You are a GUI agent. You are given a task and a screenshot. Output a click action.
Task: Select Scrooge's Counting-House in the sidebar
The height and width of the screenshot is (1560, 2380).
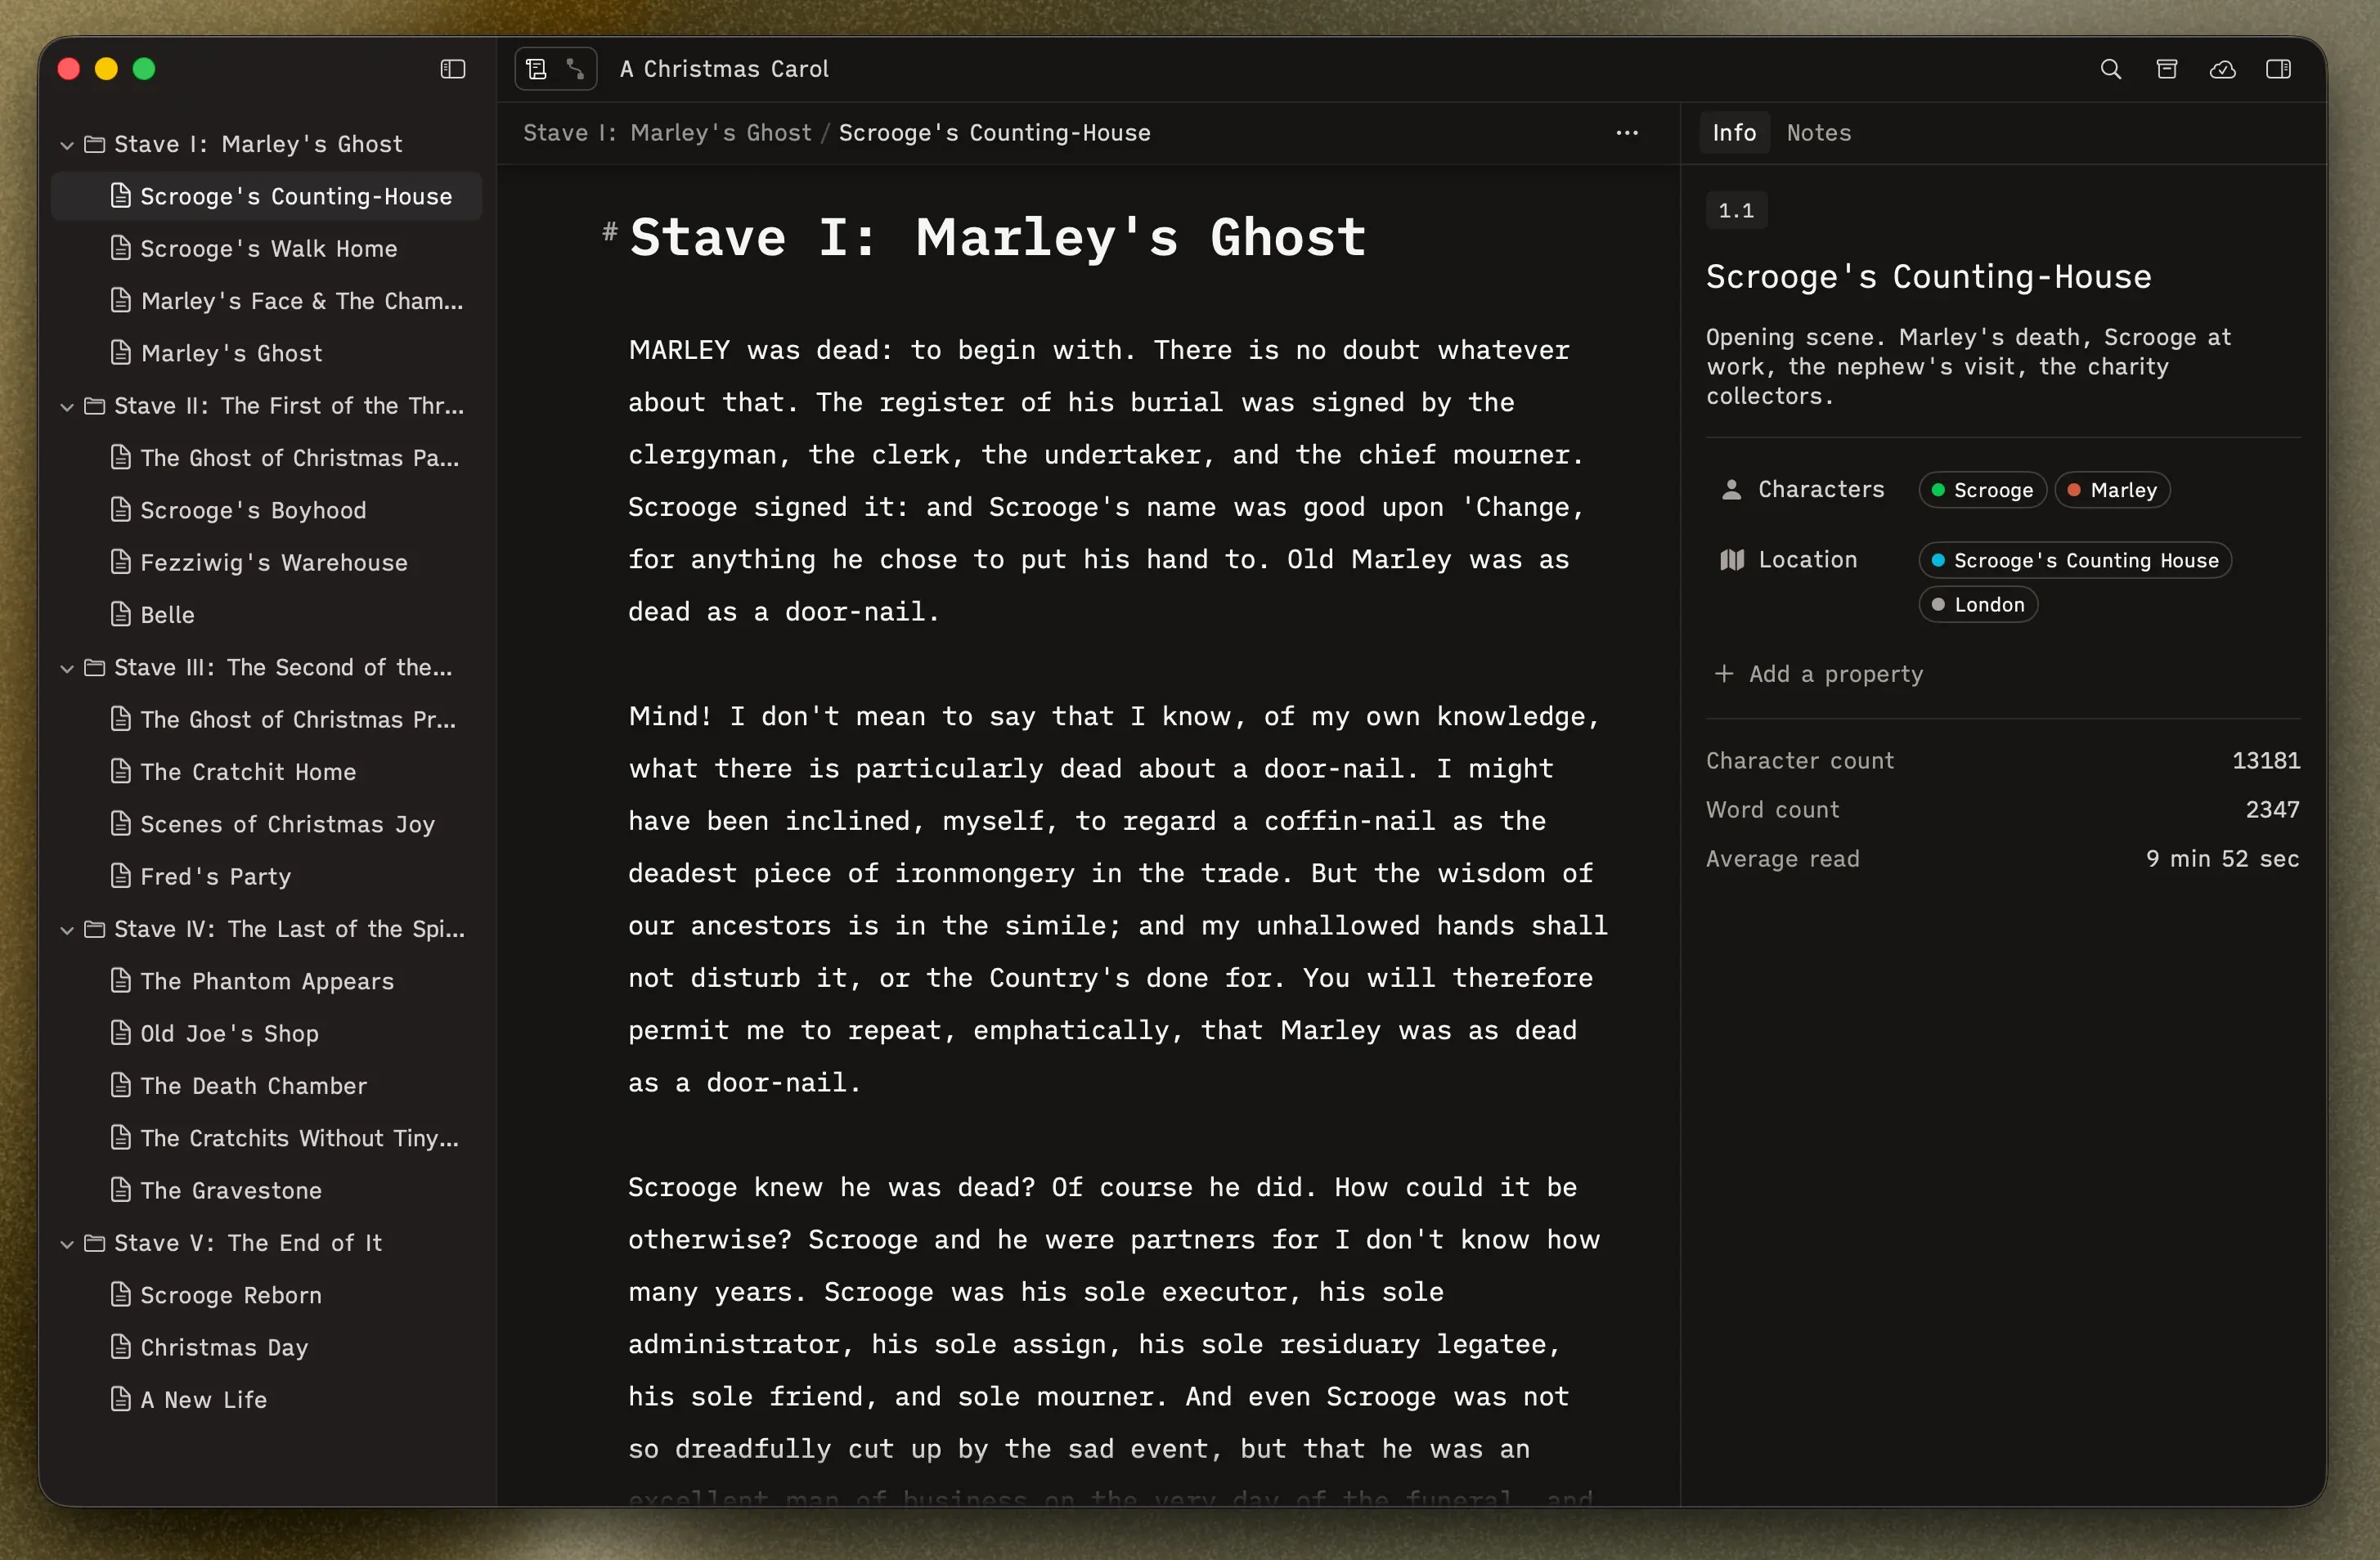point(266,196)
